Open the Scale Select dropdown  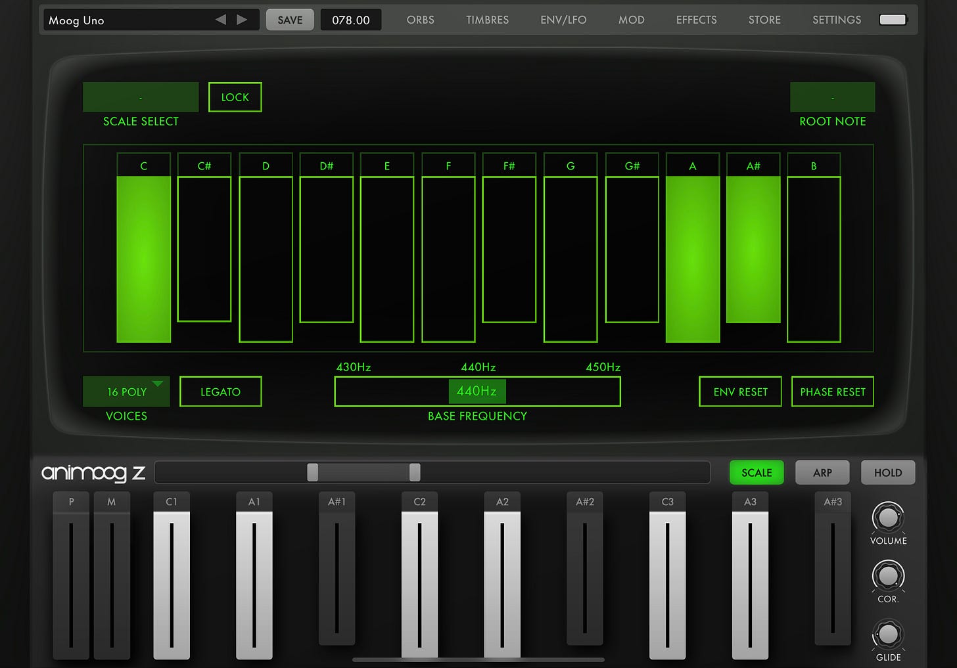pyautogui.click(x=141, y=97)
